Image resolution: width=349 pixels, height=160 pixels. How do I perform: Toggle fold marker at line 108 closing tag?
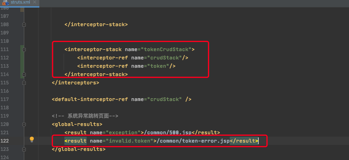click(x=24, y=25)
